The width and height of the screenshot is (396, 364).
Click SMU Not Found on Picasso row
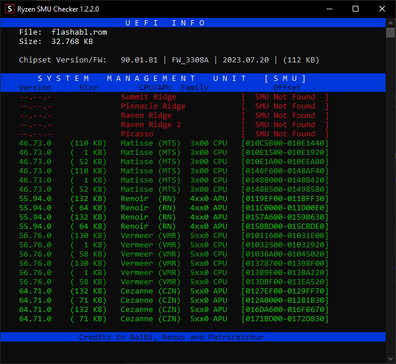point(285,134)
